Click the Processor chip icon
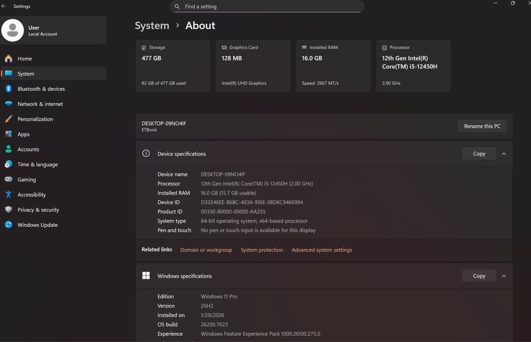The image size is (531, 342). (x=384, y=48)
